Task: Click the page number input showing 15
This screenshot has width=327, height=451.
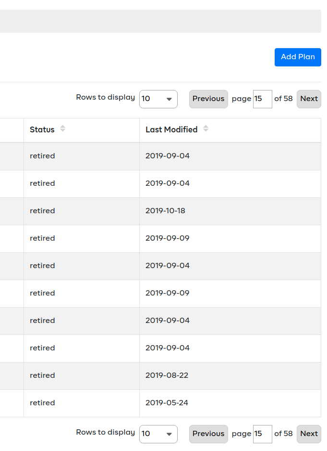Action: [263, 99]
